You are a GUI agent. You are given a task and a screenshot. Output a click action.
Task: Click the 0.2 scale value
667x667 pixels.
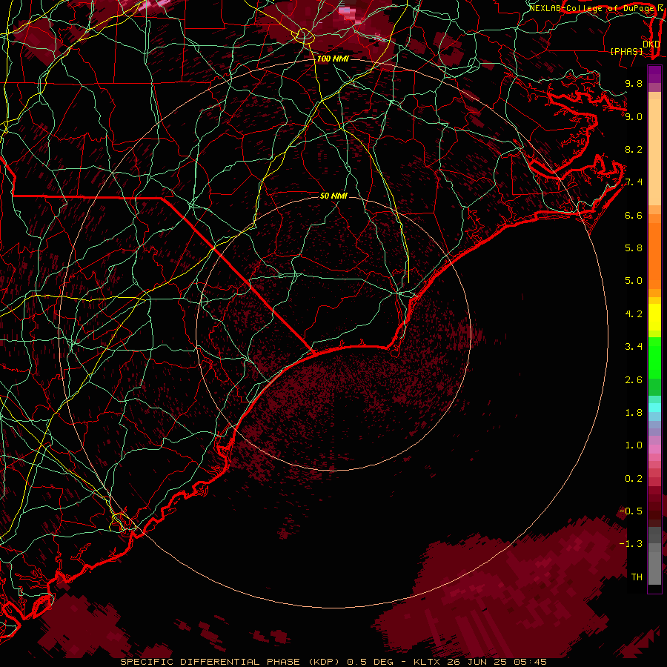[634, 478]
